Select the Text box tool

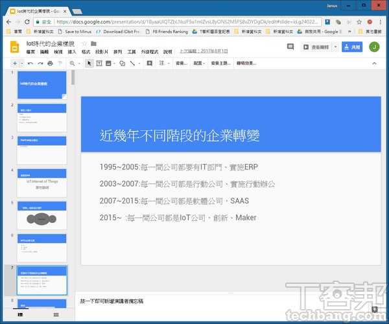[x=99, y=64]
